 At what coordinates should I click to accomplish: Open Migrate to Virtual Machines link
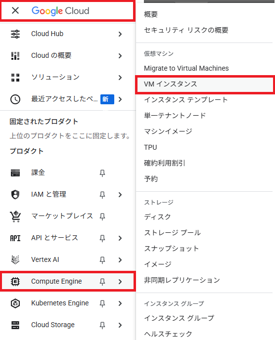[186, 68]
